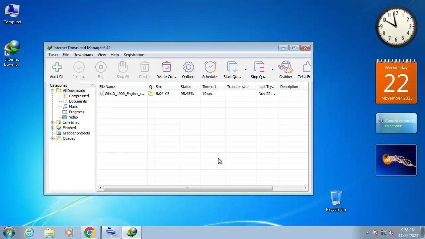
Task: Click the Stop Queue toolbar icon
Action: click(259, 67)
